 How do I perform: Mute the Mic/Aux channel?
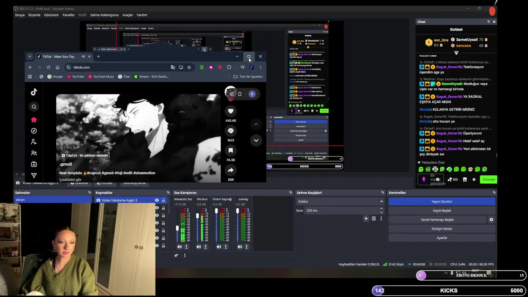(199, 247)
